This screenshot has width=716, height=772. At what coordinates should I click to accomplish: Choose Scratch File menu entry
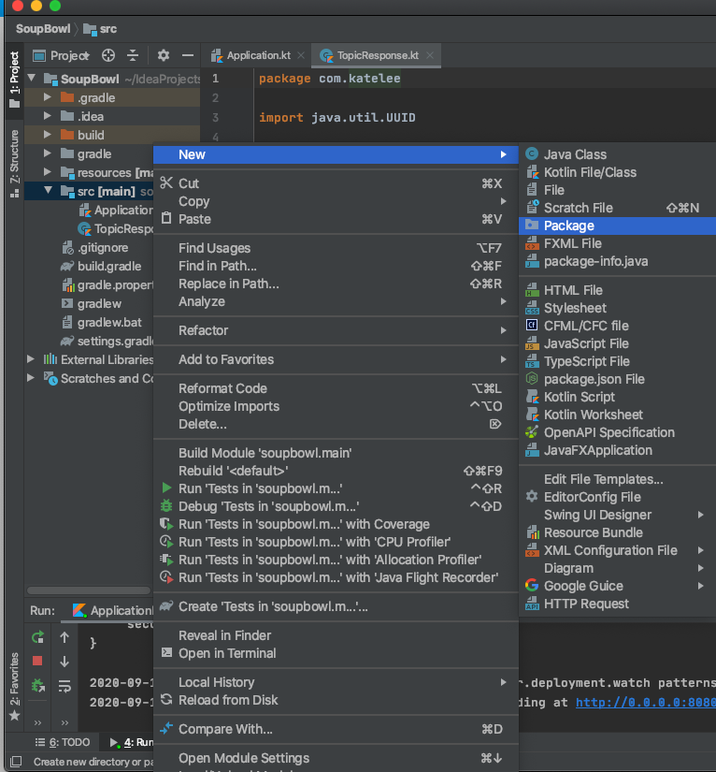coord(617,208)
